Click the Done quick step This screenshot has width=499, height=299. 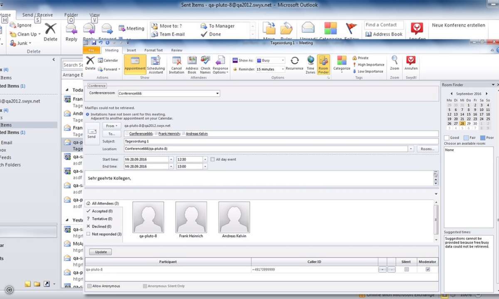click(x=211, y=34)
